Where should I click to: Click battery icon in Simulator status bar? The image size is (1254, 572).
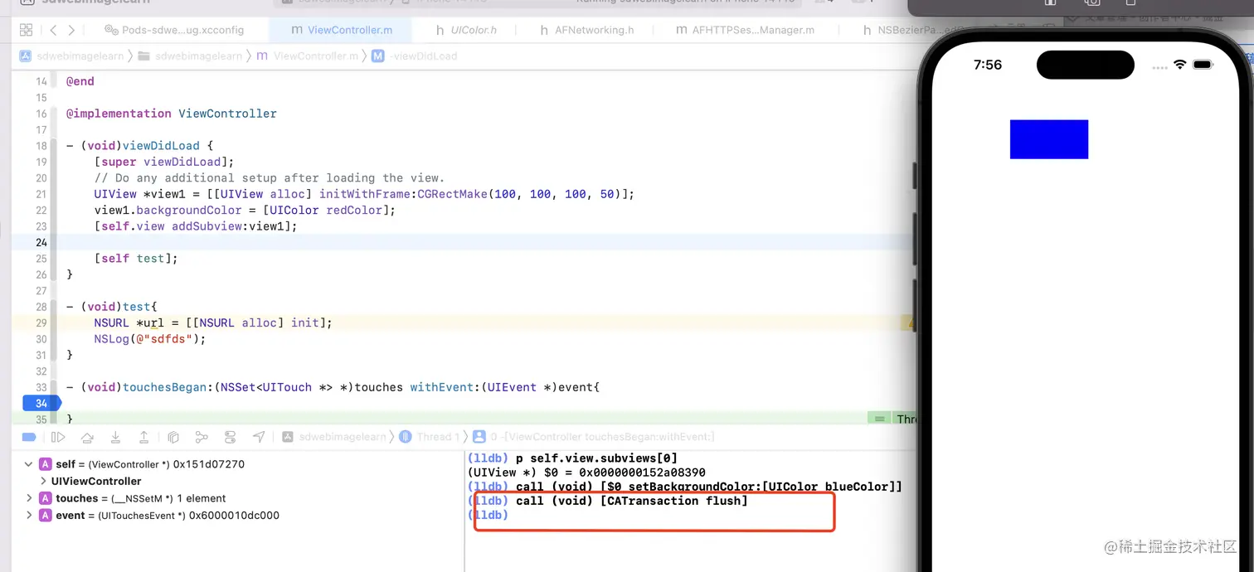click(1203, 65)
